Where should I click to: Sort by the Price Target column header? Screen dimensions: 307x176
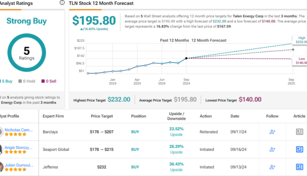102,116
